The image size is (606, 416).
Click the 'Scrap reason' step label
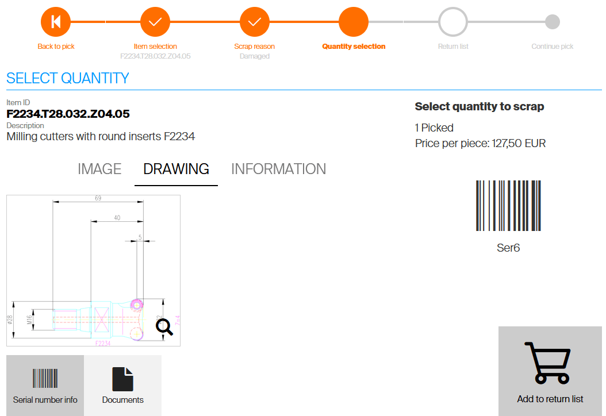255,47
